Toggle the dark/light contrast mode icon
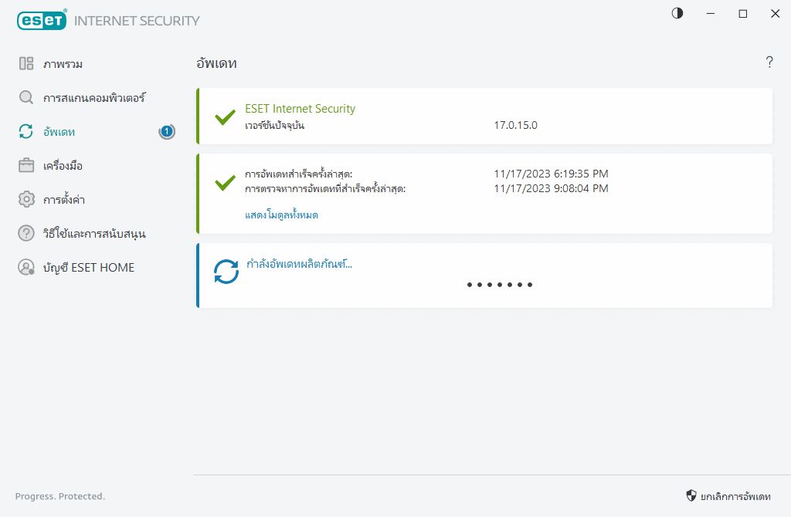Viewport: 791px width, 517px height. 677,13
